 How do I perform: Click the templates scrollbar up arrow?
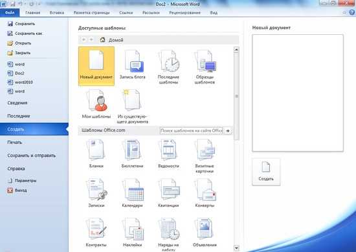tap(236, 50)
